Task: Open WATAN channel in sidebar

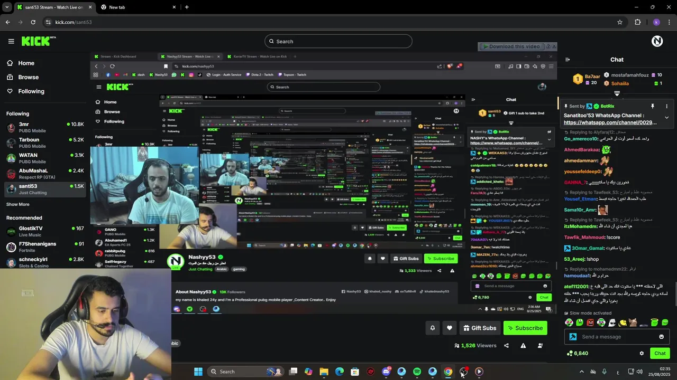Action: point(45,158)
